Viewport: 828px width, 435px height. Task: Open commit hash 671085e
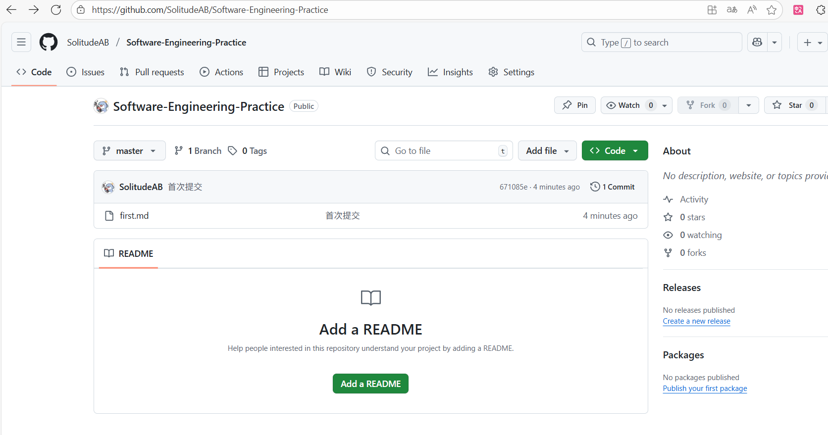pos(514,187)
